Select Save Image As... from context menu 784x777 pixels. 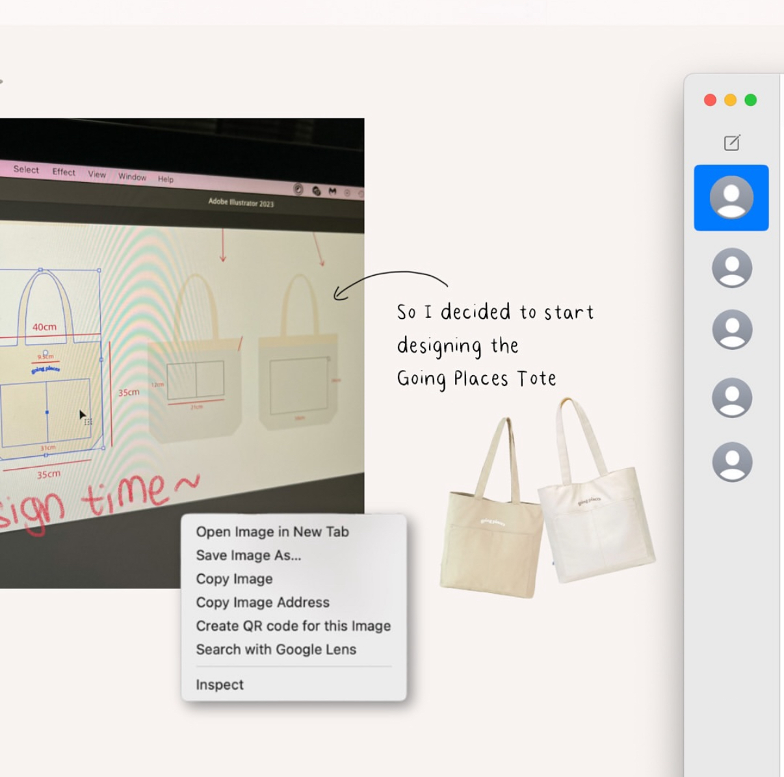[x=248, y=555]
